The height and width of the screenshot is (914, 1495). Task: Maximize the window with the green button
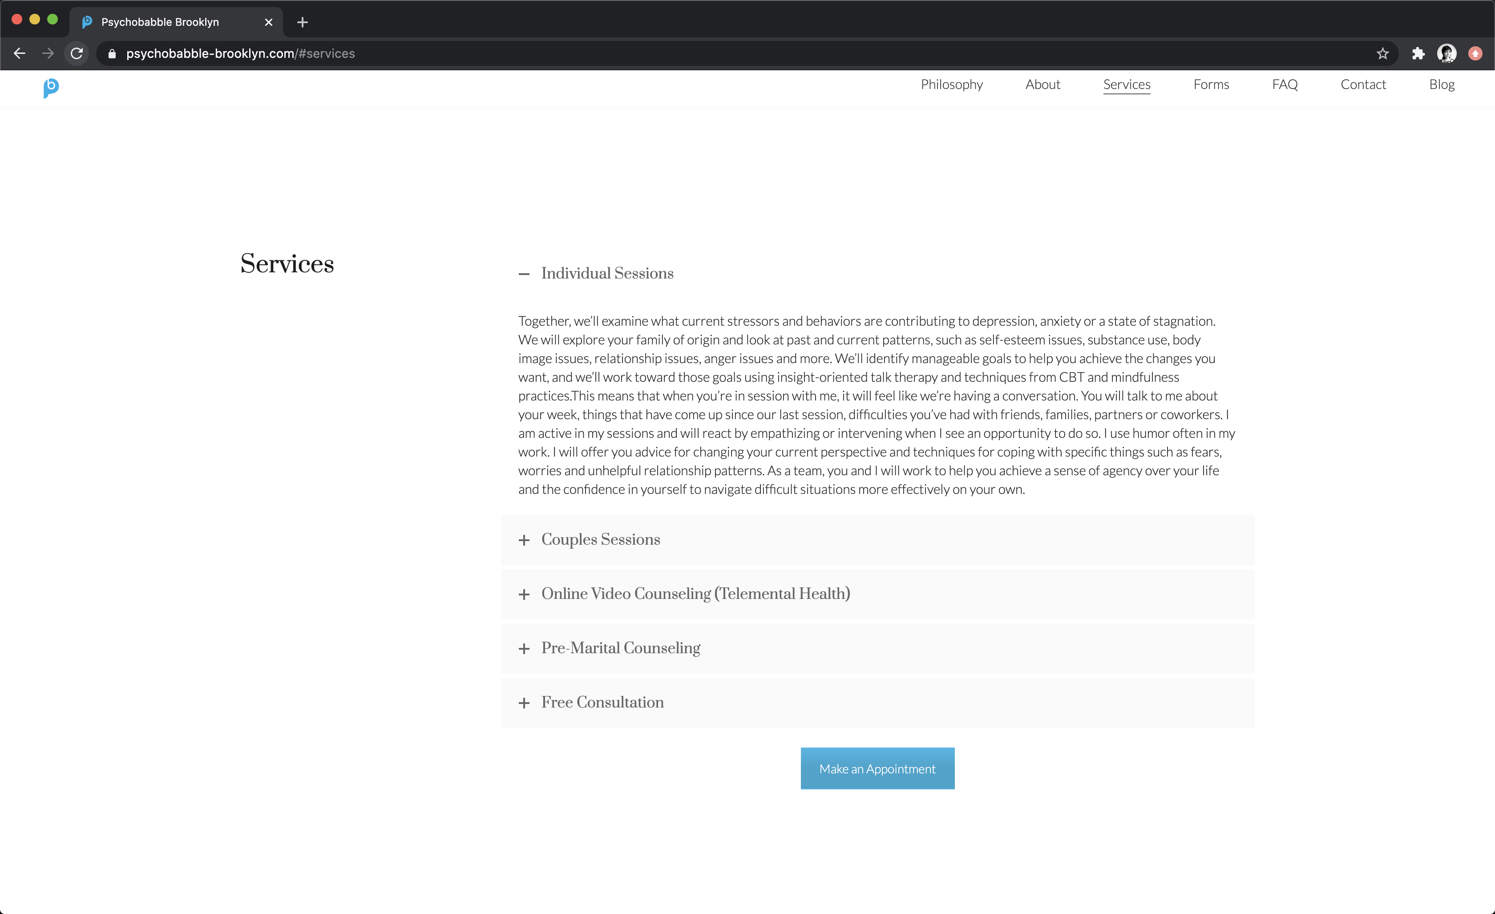pos(53,20)
